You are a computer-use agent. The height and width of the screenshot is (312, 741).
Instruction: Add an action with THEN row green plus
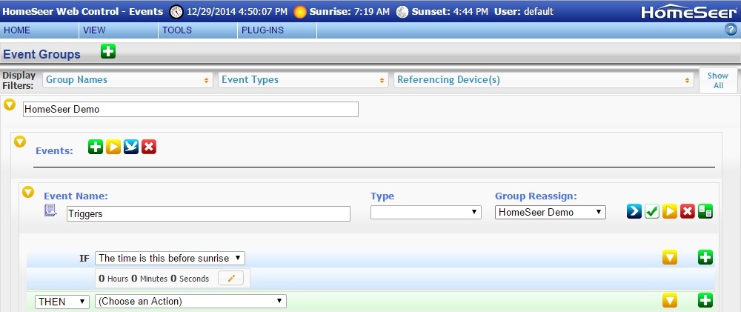pyautogui.click(x=705, y=300)
